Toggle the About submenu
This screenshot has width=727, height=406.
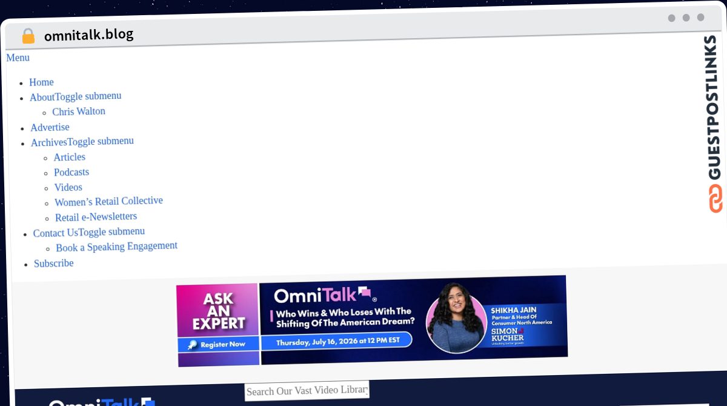pyautogui.click(x=88, y=96)
